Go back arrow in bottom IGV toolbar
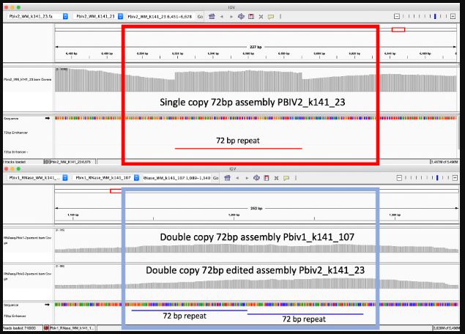 (x=237, y=178)
